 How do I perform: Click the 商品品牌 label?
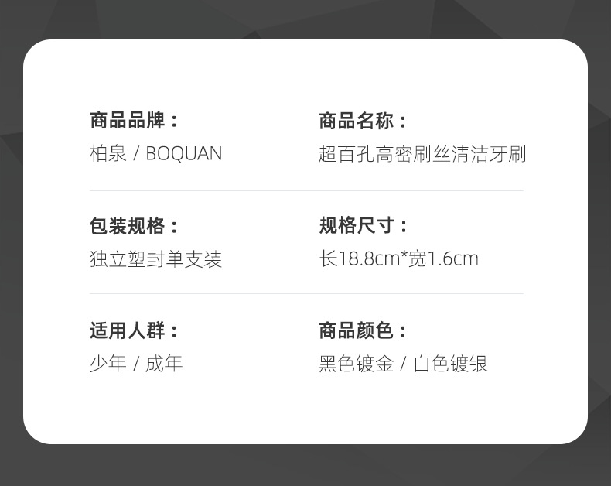coord(128,121)
